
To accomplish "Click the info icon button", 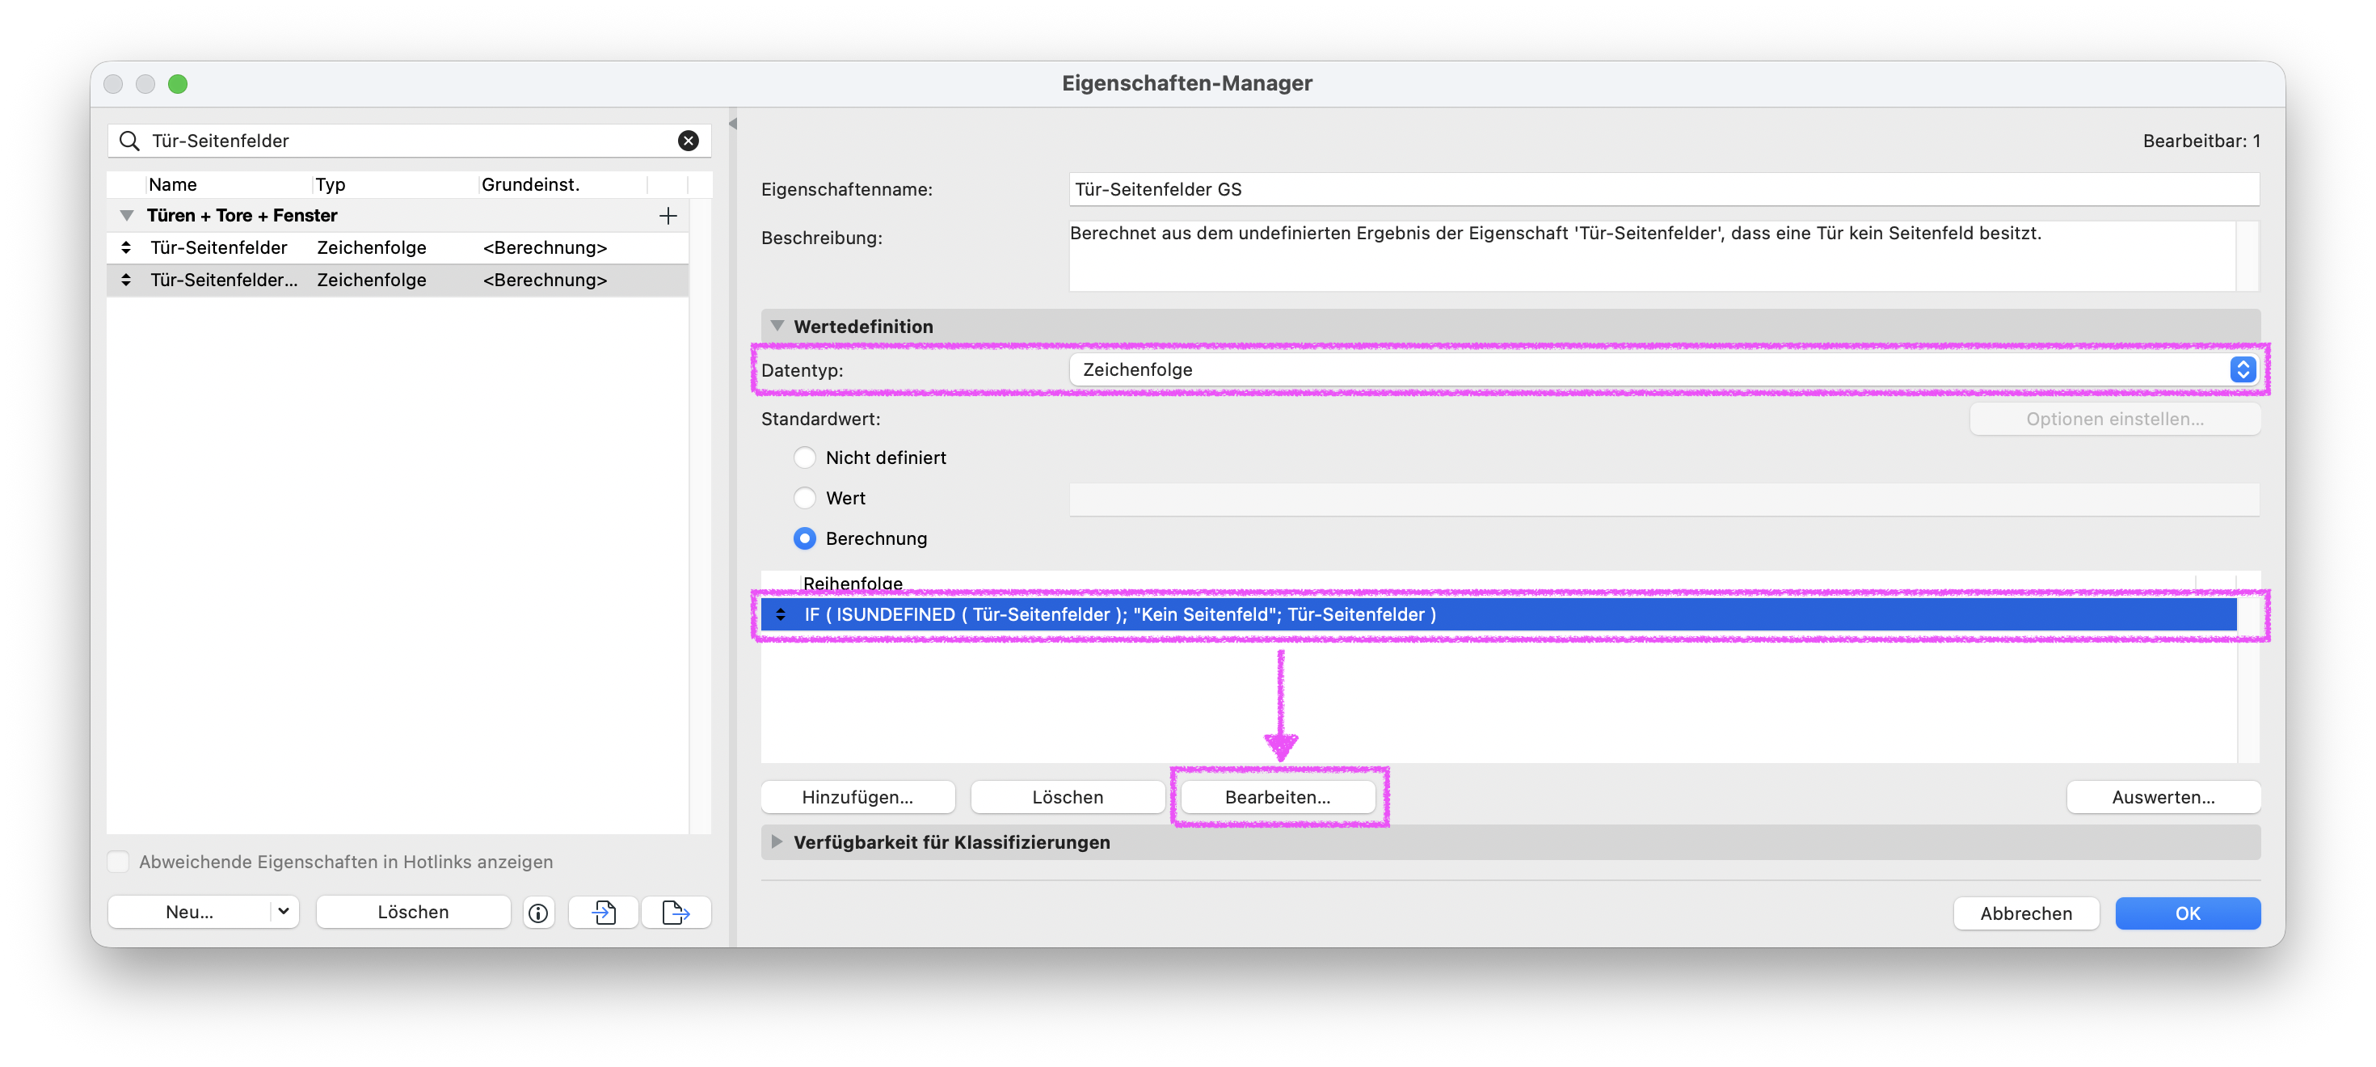I will (537, 912).
